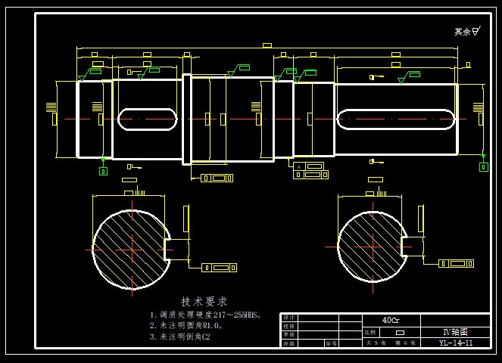Viewport: 502px width, 363px height.
Task: Click the overall length dimension at top
Action: [267, 45]
